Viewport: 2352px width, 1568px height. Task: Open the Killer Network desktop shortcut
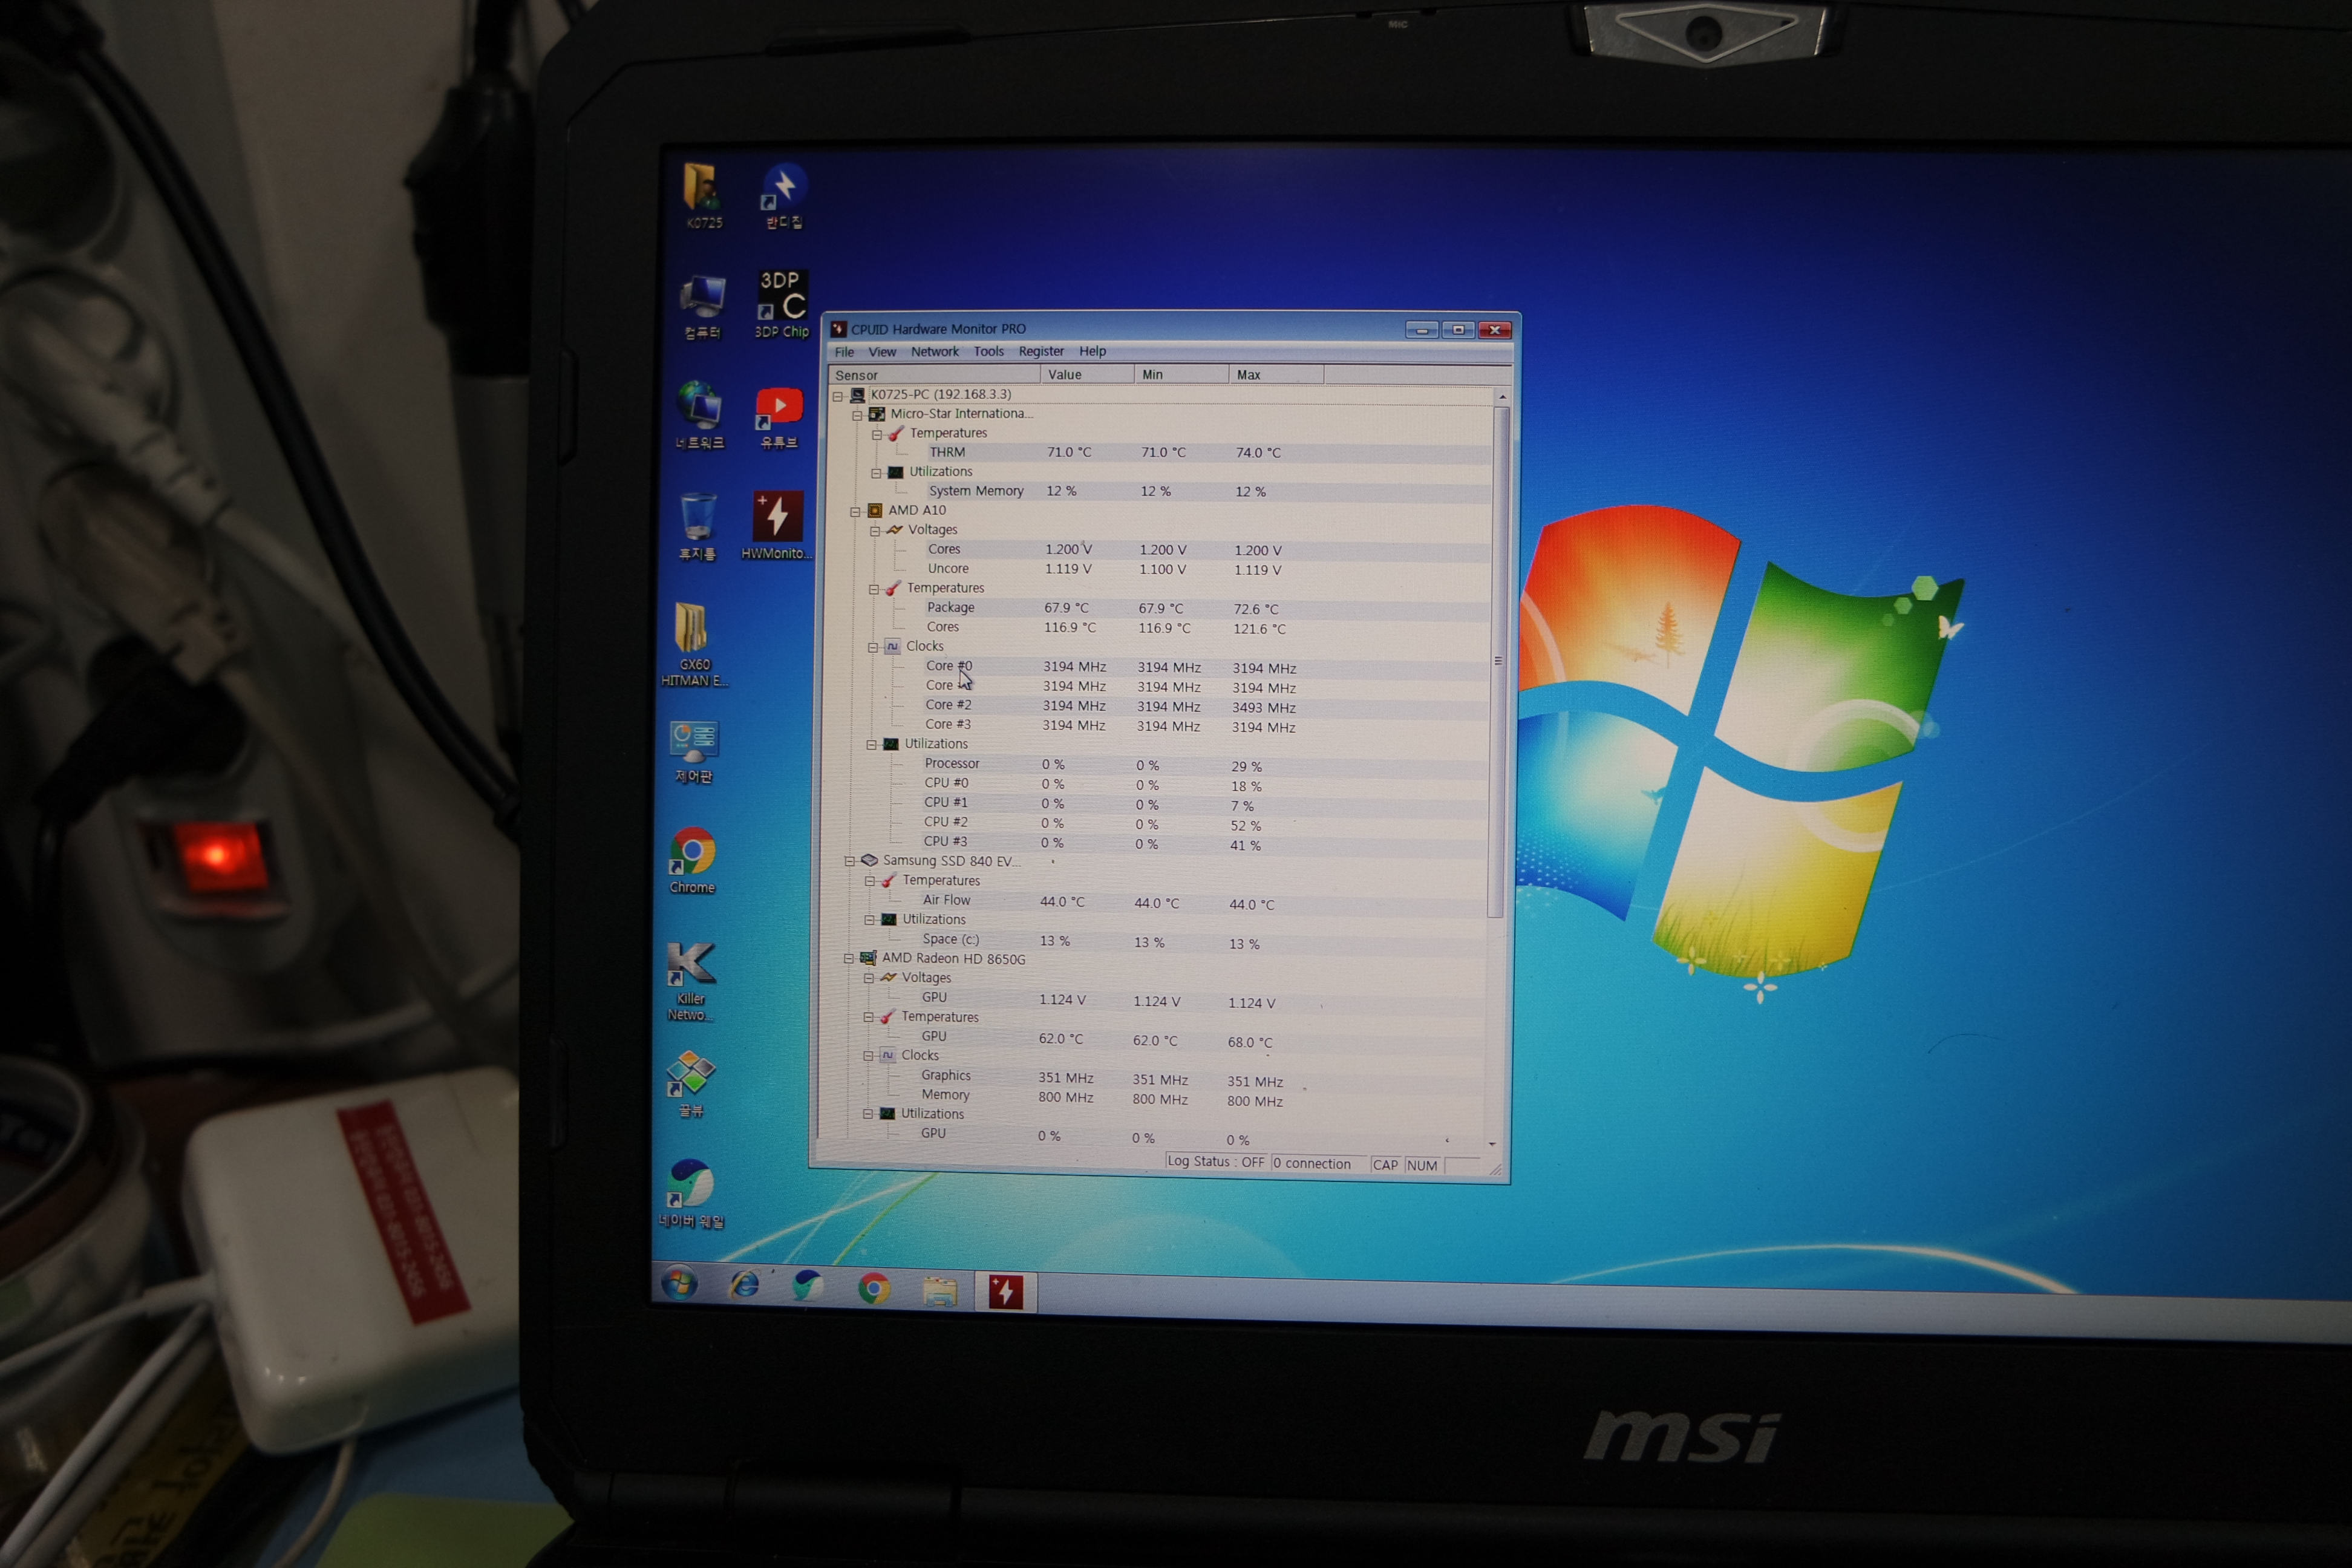(690, 981)
